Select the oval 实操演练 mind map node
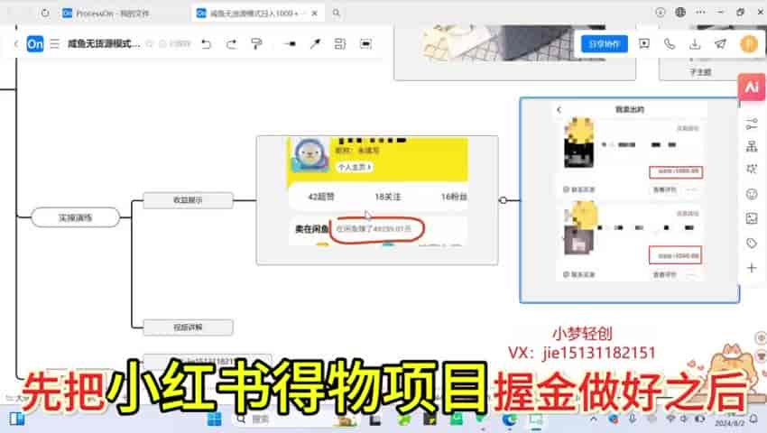767x433 pixels. coord(75,217)
